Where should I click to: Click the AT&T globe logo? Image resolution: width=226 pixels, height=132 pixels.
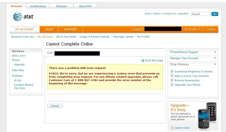[18, 17]
